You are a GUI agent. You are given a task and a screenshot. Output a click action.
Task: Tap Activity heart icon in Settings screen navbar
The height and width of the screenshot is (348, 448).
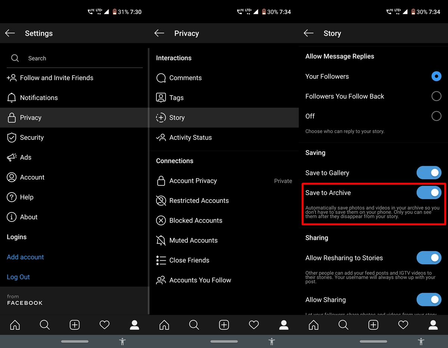coord(105,325)
